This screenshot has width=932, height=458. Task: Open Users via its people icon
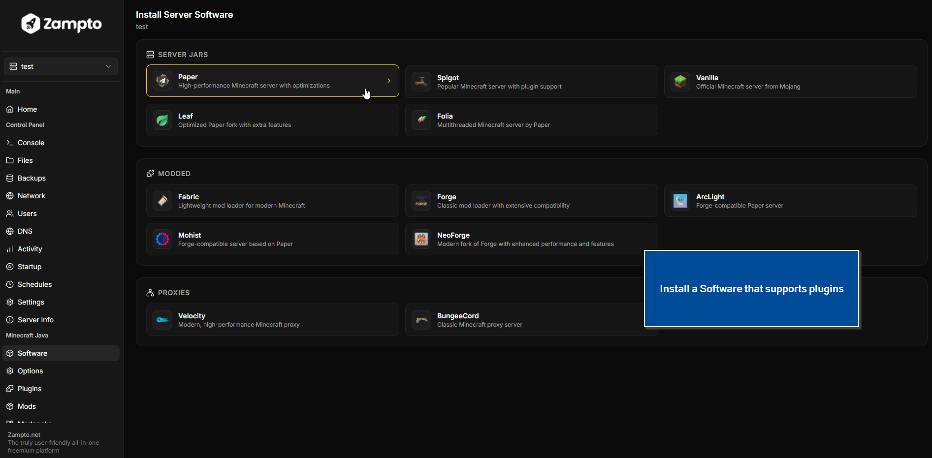point(10,214)
